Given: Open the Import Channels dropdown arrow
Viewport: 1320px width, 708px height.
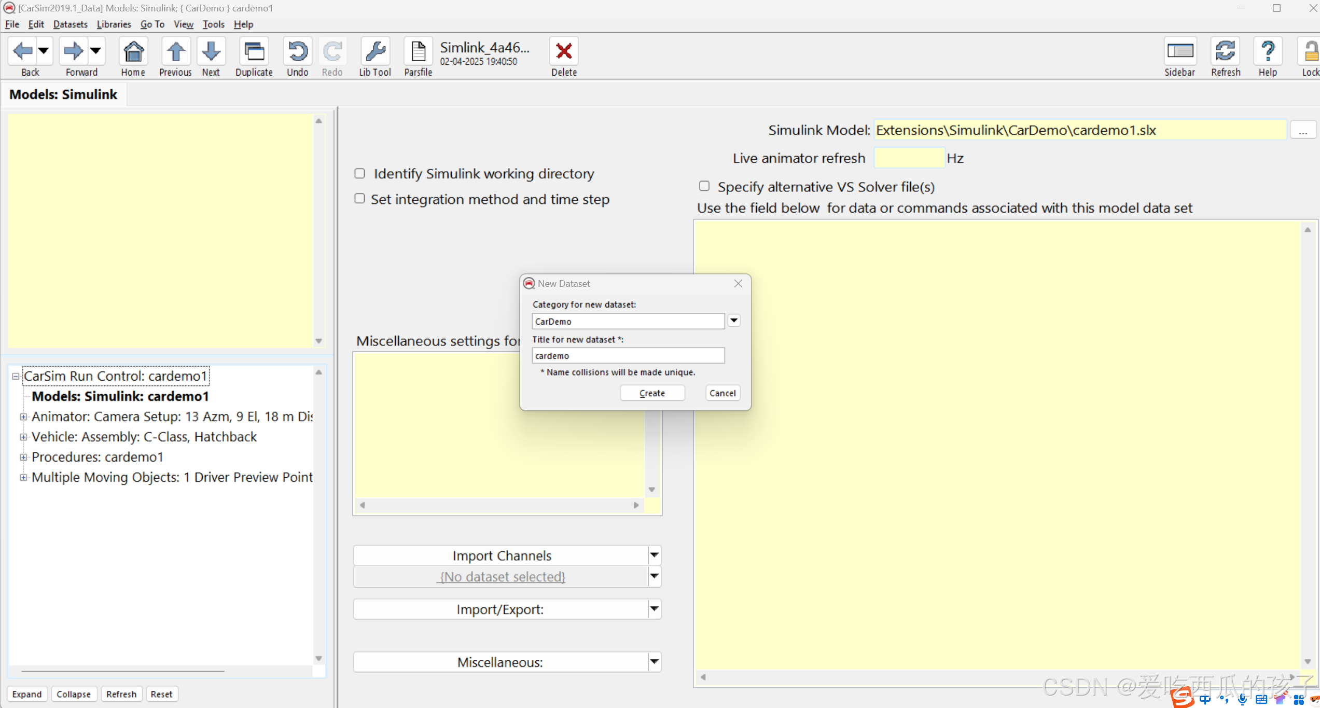Looking at the screenshot, I should [654, 556].
